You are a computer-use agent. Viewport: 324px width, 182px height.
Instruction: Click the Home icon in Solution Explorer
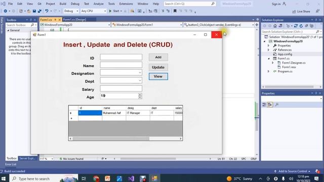[275, 26]
